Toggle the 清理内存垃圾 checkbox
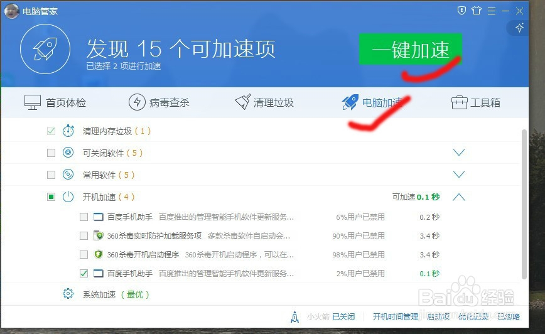545x334 pixels. [51, 131]
